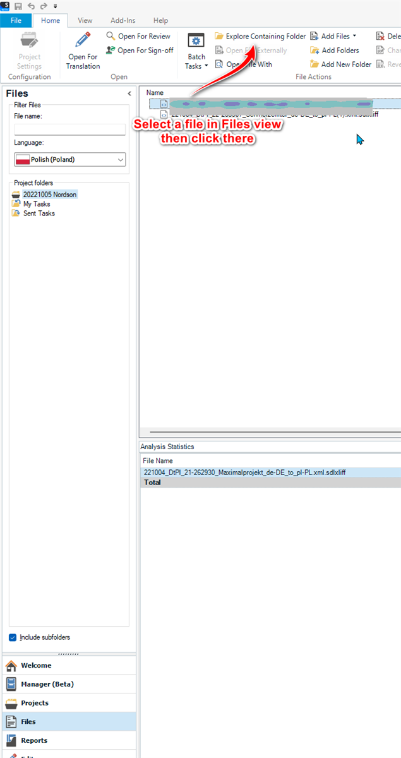
Task: Expand the Add Files dropdown arrow
Action: pyautogui.click(x=354, y=36)
